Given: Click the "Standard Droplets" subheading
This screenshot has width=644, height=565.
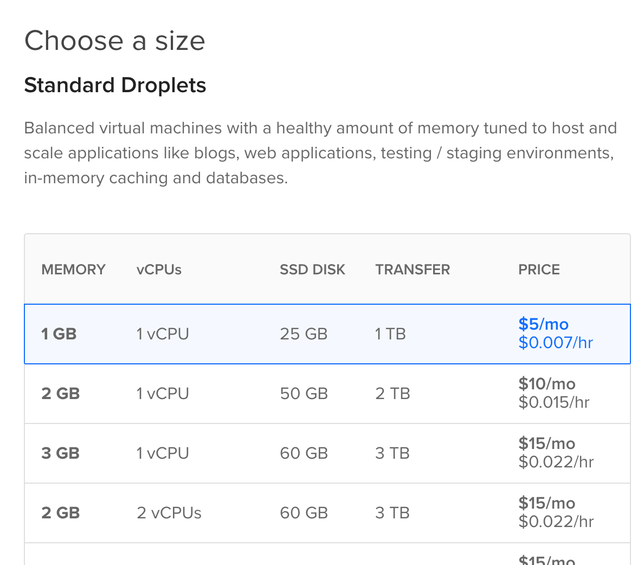Looking at the screenshot, I should pyautogui.click(x=115, y=85).
